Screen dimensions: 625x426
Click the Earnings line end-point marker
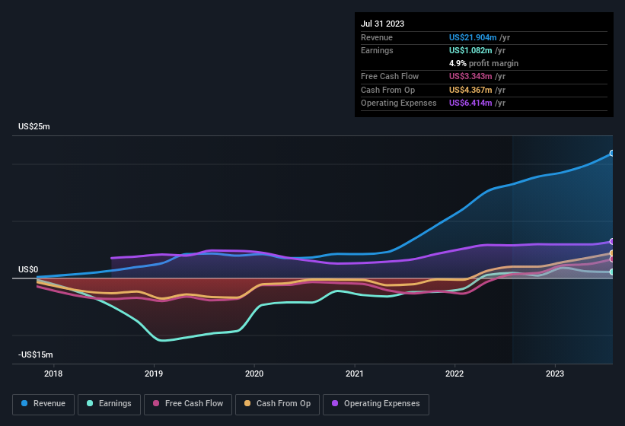click(612, 272)
